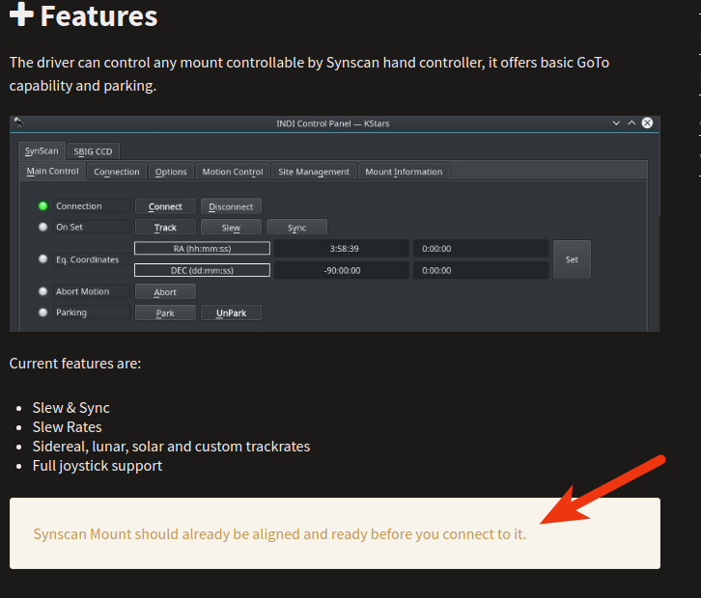Click the Set coordinates button
The width and height of the screenshot is (701, 598).
[x=572, y=259]
